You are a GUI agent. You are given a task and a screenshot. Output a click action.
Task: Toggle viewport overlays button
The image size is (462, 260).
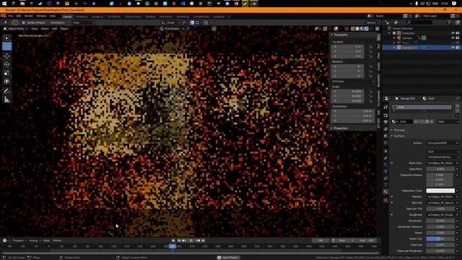point(336,29)
